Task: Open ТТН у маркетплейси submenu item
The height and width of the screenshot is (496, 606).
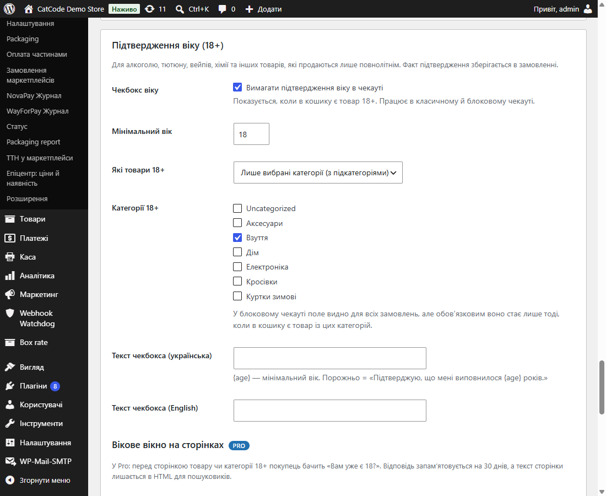Action: coord(40,158)
